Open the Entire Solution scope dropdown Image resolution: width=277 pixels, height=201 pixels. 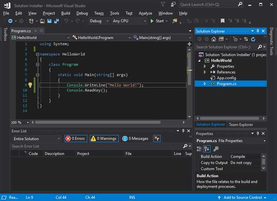(x=37, y=139)
